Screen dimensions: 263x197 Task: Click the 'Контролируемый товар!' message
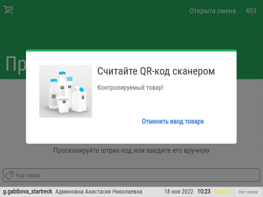click(x=130, y=87)
